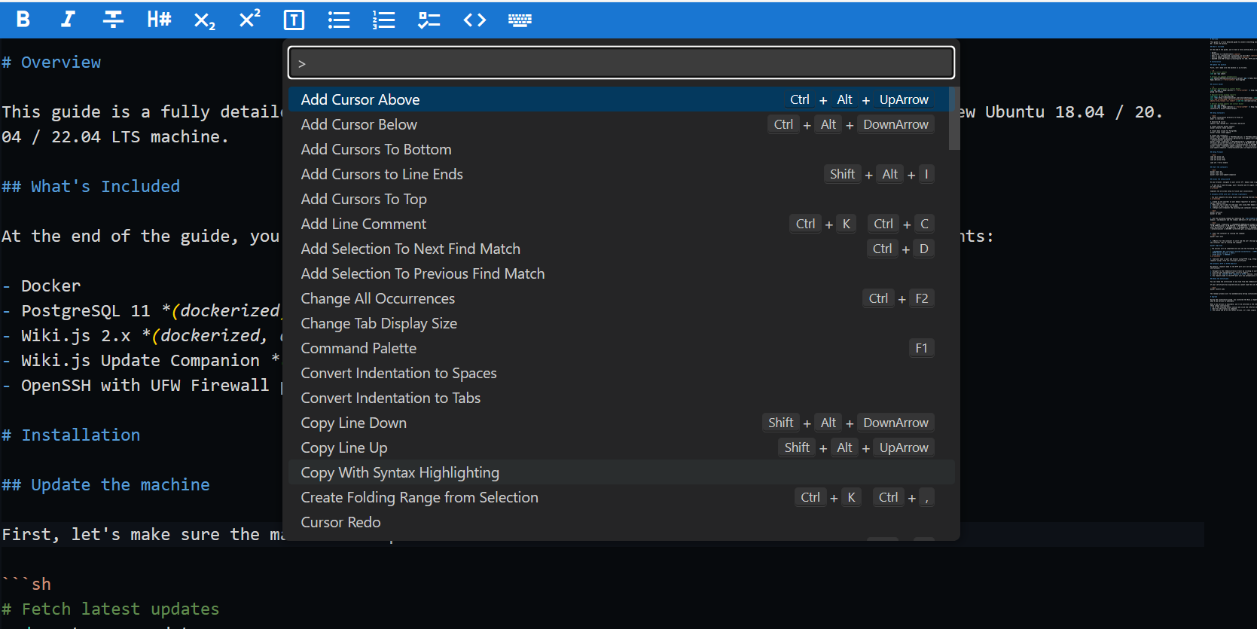
Task: Insert inline code with the brackets icon
Action: coord(474,20)
